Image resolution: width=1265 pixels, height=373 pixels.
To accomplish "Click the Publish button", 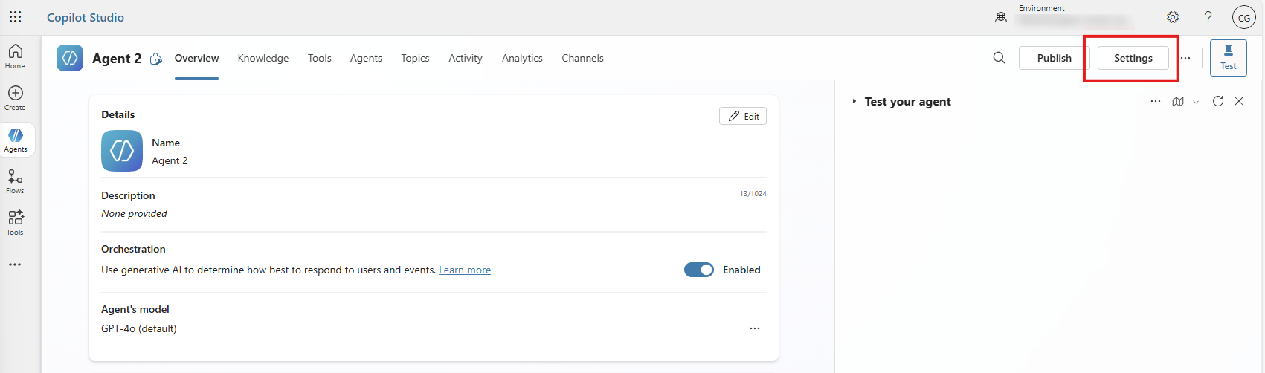I will point(1054,58).
